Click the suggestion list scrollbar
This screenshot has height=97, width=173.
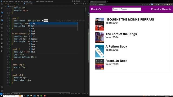[x=78, y=26]
